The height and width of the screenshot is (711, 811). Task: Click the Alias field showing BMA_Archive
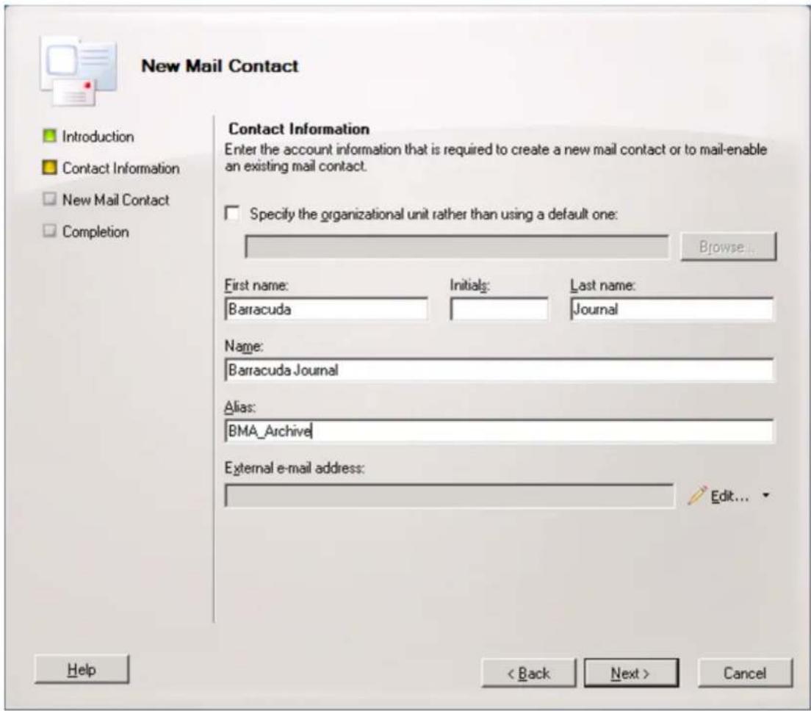[x=500, y=430]
